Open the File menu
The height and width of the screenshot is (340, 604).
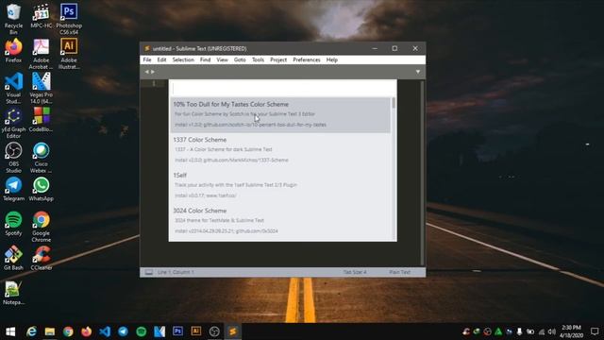(147, 59)
